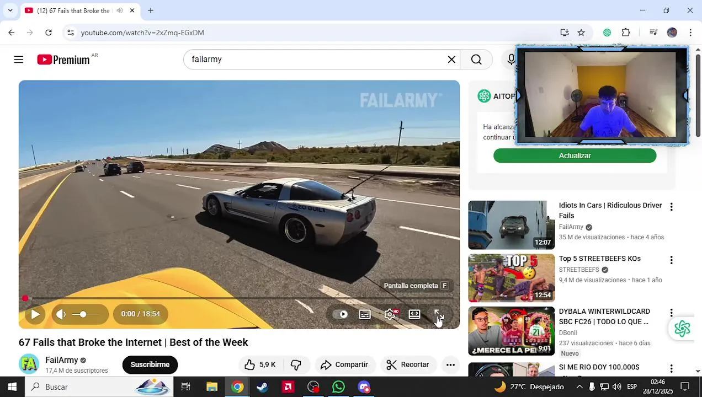Go back in browser history
702x397 pixels.
(x=12, y=33)
